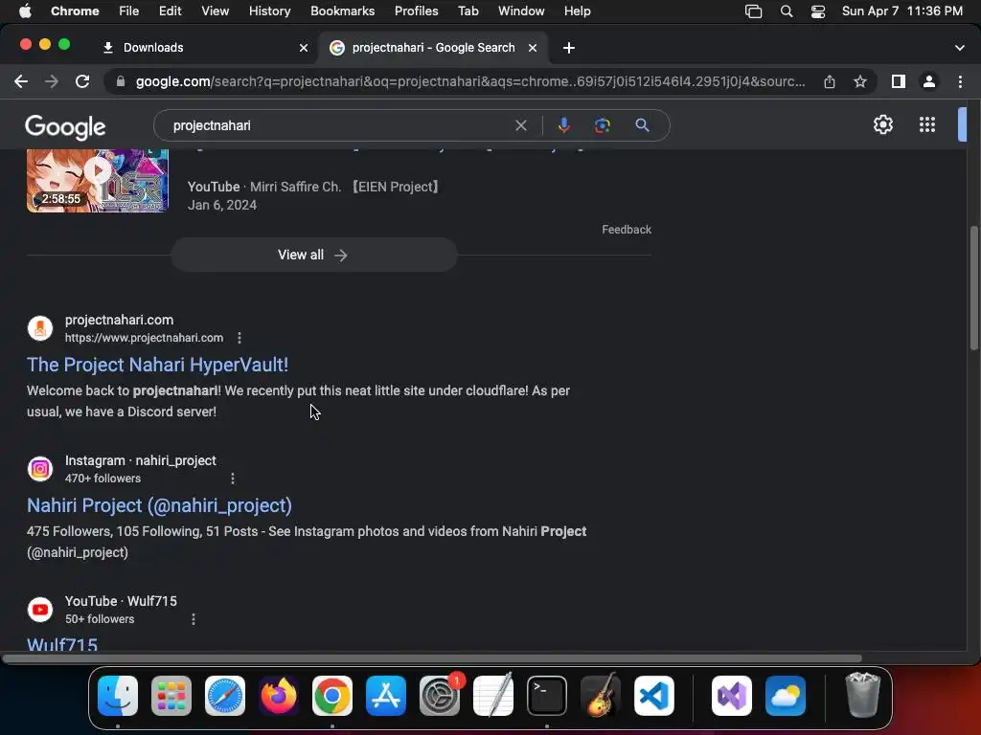
Task: Open Spotlight search in menu bar
Action: pos(787,11)
